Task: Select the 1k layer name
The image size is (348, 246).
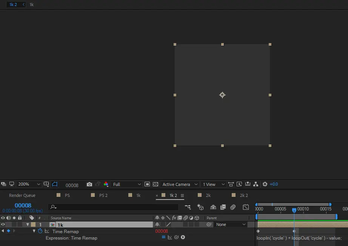Action: pos(60,225)
